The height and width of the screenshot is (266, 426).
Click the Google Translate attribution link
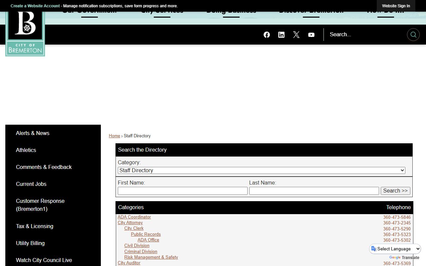tap(404, 258)
